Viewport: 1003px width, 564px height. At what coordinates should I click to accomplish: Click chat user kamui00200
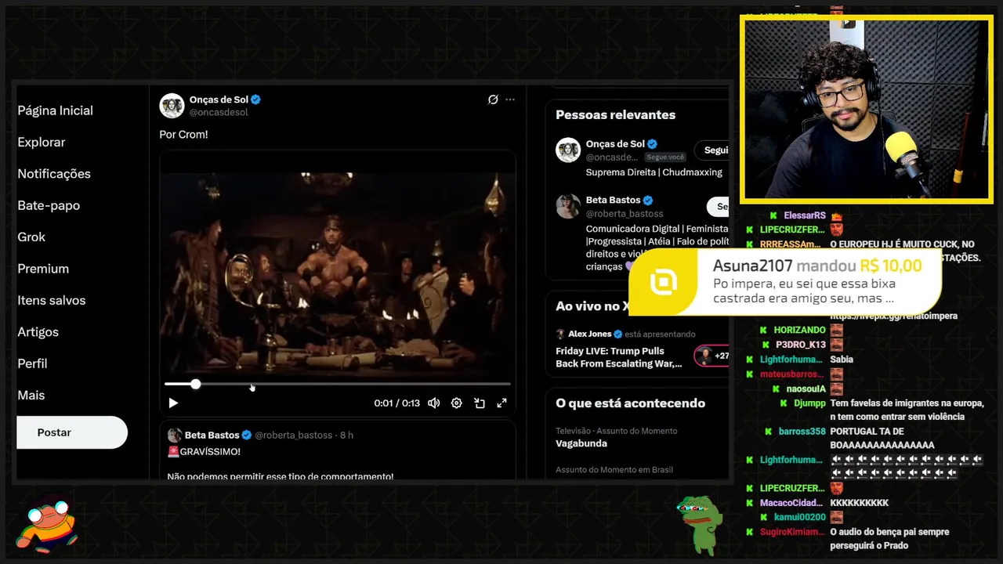click(x=801, y=517)
